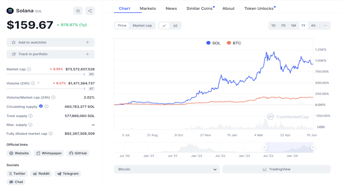The image size is (343, 192).
Task: Open the GitHub link
Action: pos(78,153)
